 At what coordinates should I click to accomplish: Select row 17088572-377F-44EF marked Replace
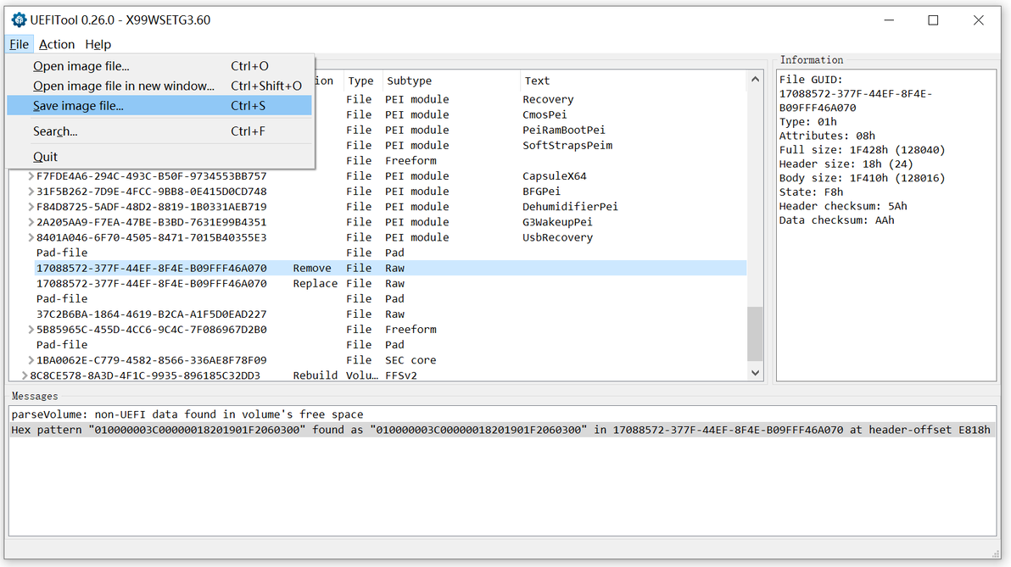tap(391, 283)
